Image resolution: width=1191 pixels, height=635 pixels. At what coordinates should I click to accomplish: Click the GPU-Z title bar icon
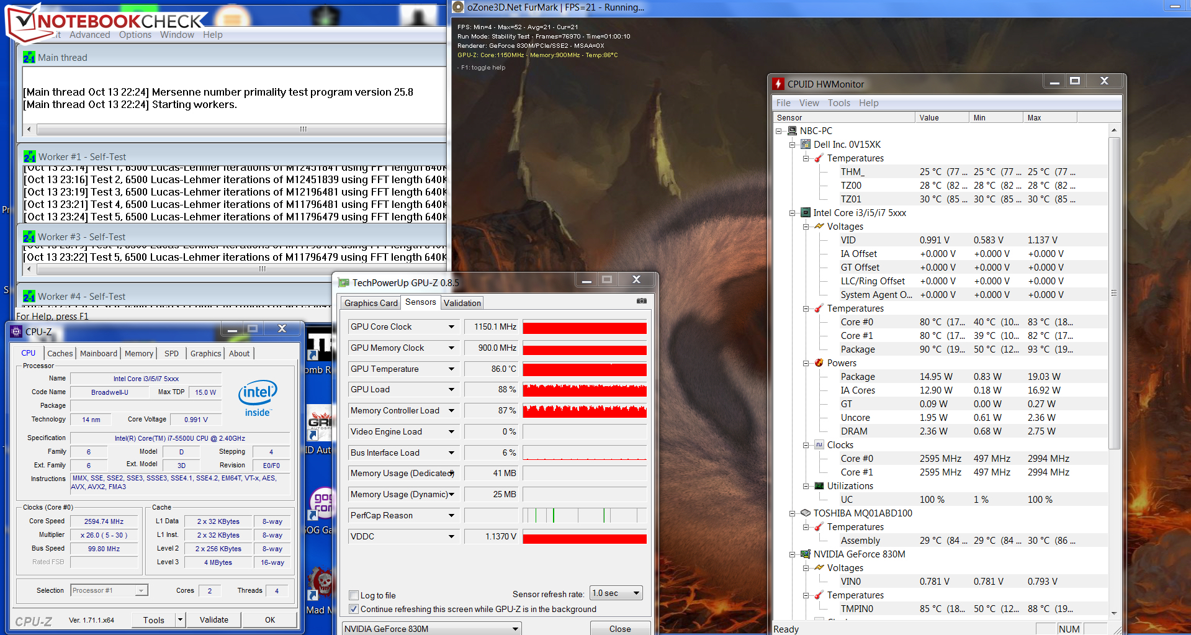point(343,283)
